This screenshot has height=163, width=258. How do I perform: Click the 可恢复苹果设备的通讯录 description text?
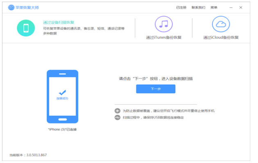pos(84,31)
